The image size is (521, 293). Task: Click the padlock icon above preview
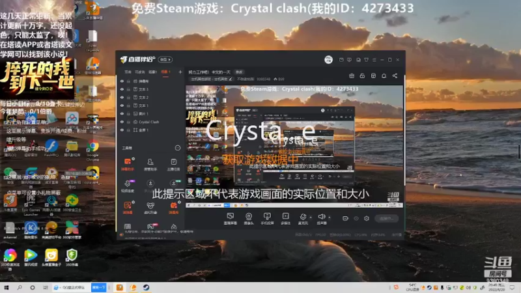click(362, 76)
